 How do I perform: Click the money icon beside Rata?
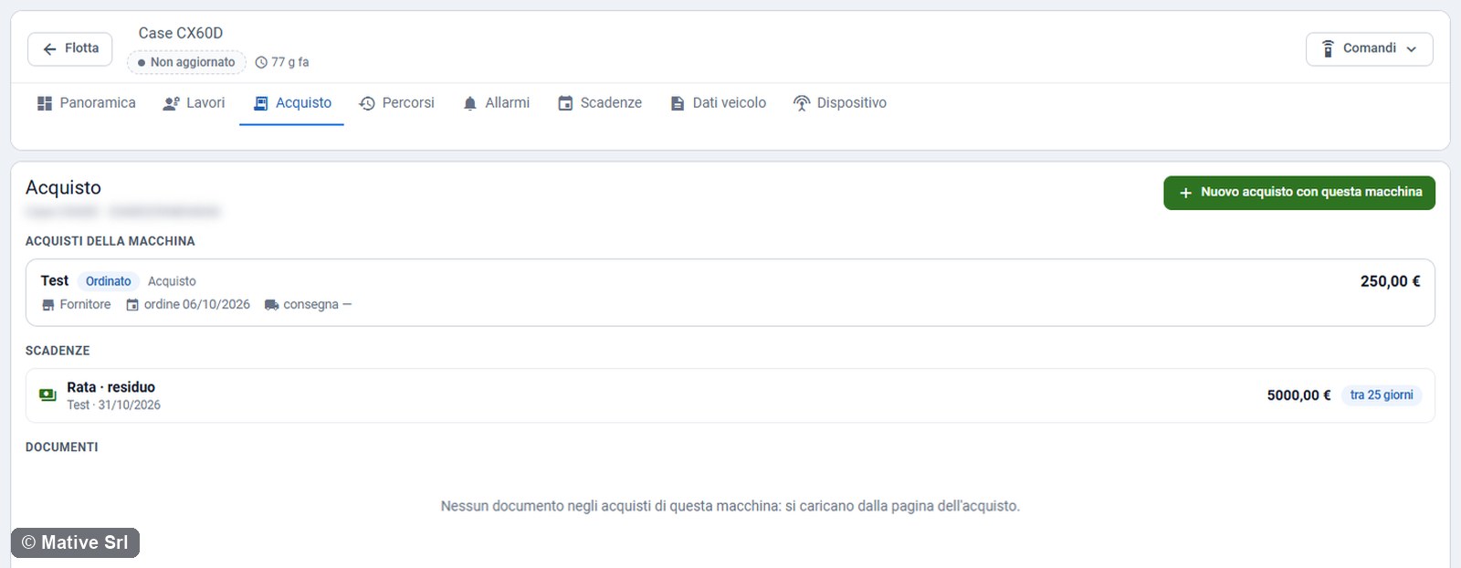[x=47, y=395]
